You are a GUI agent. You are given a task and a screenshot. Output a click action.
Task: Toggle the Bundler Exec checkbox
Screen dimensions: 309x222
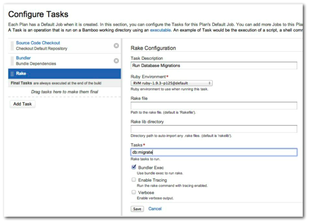coord(134,167)
